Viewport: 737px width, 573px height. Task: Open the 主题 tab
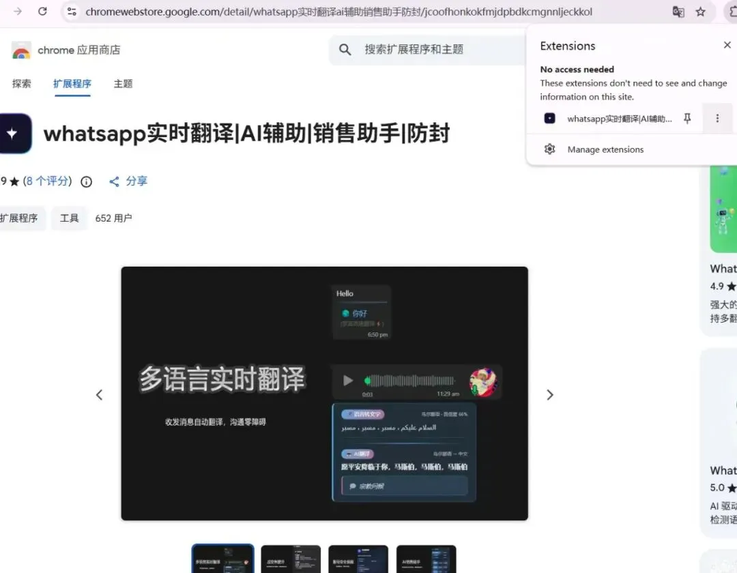[123, 84]
